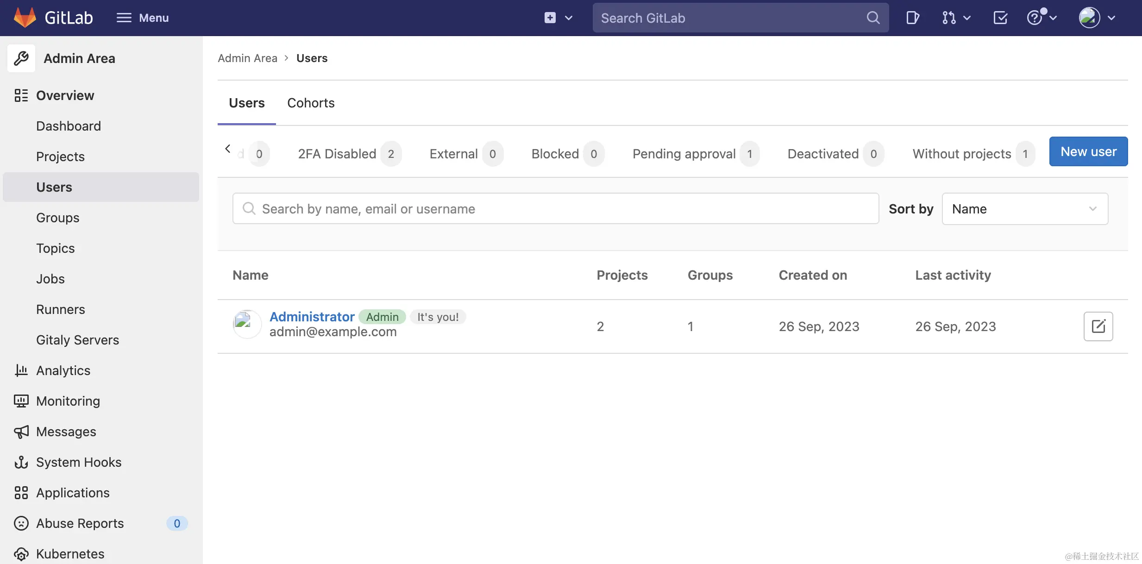Open the Abuse Reports sidebar item
Viewport: 1142px width, 564px height.
80,523
